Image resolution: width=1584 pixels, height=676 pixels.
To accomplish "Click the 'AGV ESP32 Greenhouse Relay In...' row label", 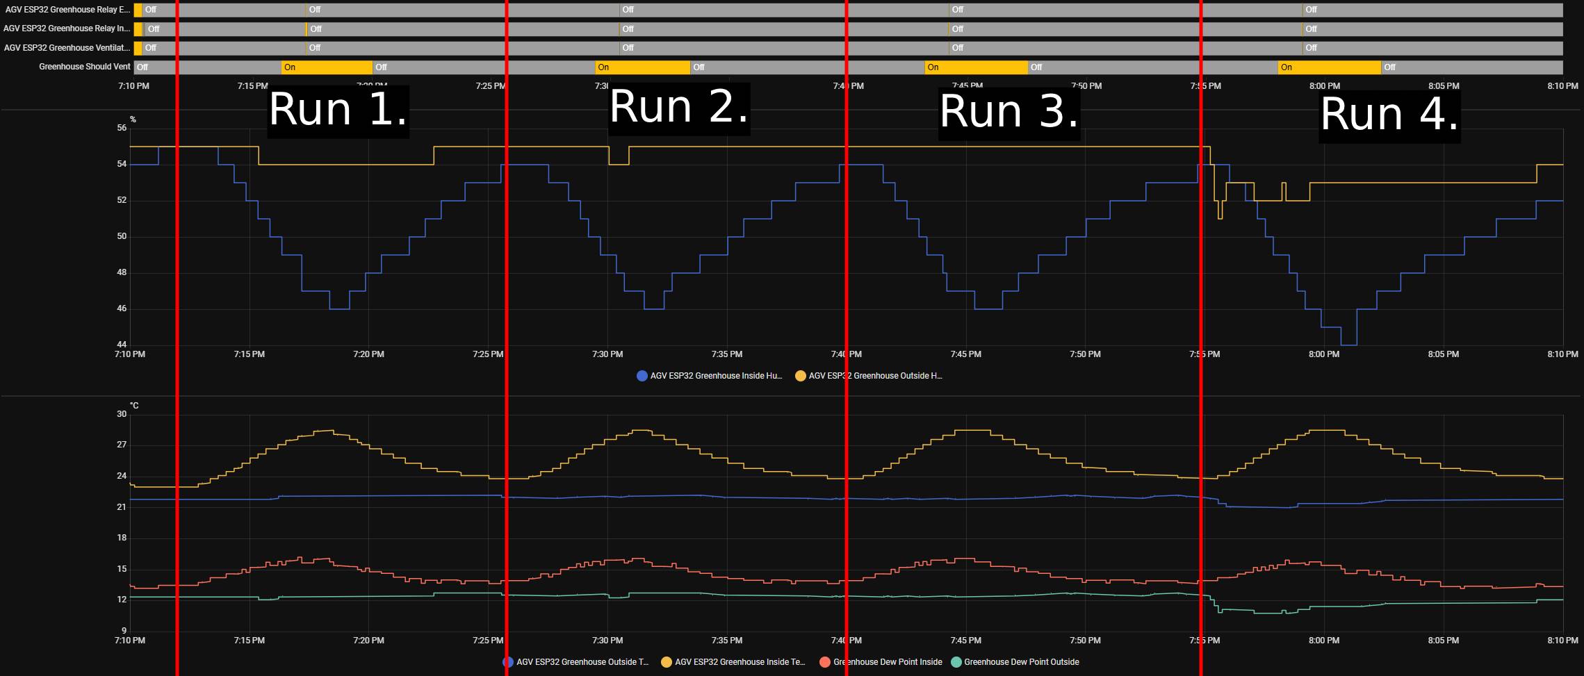I will [x=67, y=28].
